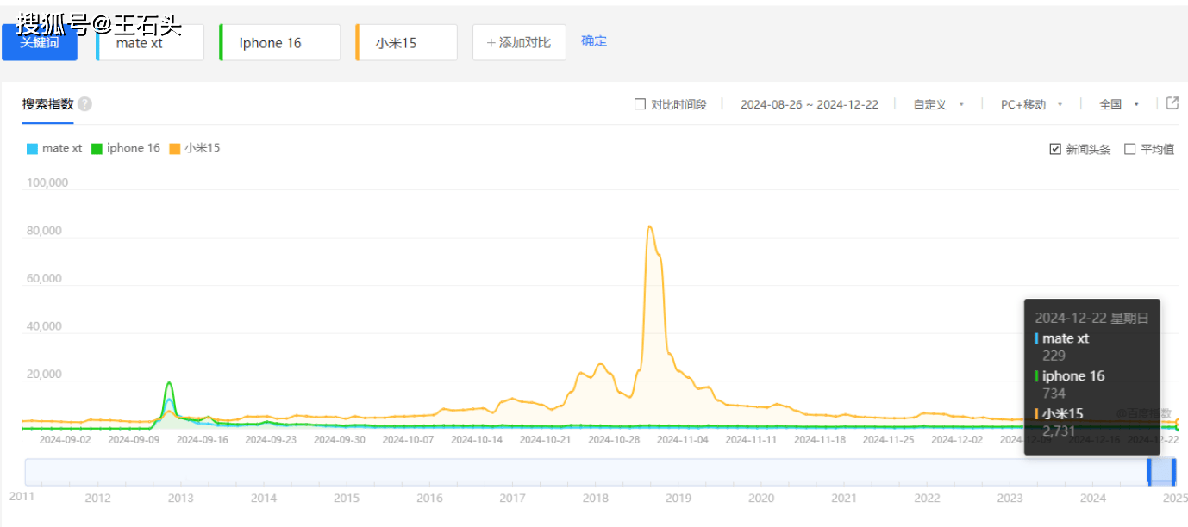Screen dimensions: 1188x527
Task: Uncheck the 新闻头条 checkbox
Action: 1055,149
